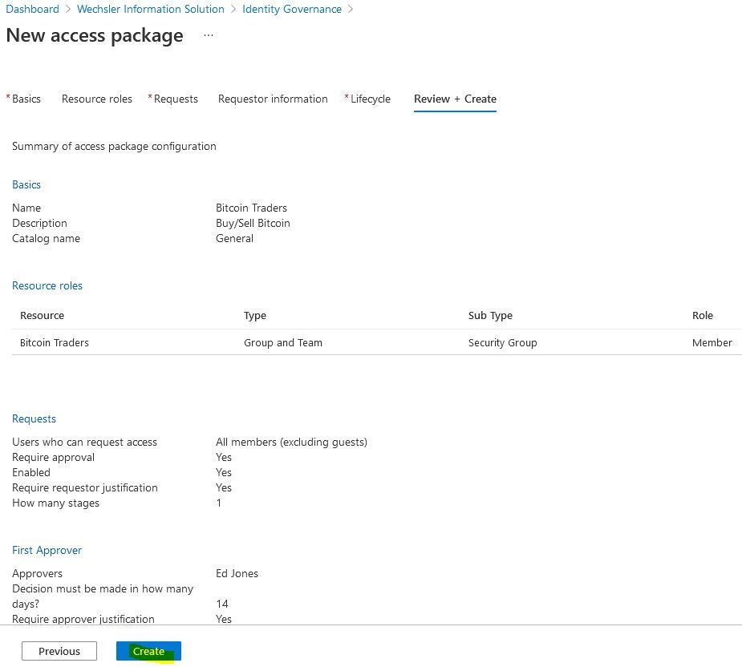Click the Approvers label

(x=38, y=573)
